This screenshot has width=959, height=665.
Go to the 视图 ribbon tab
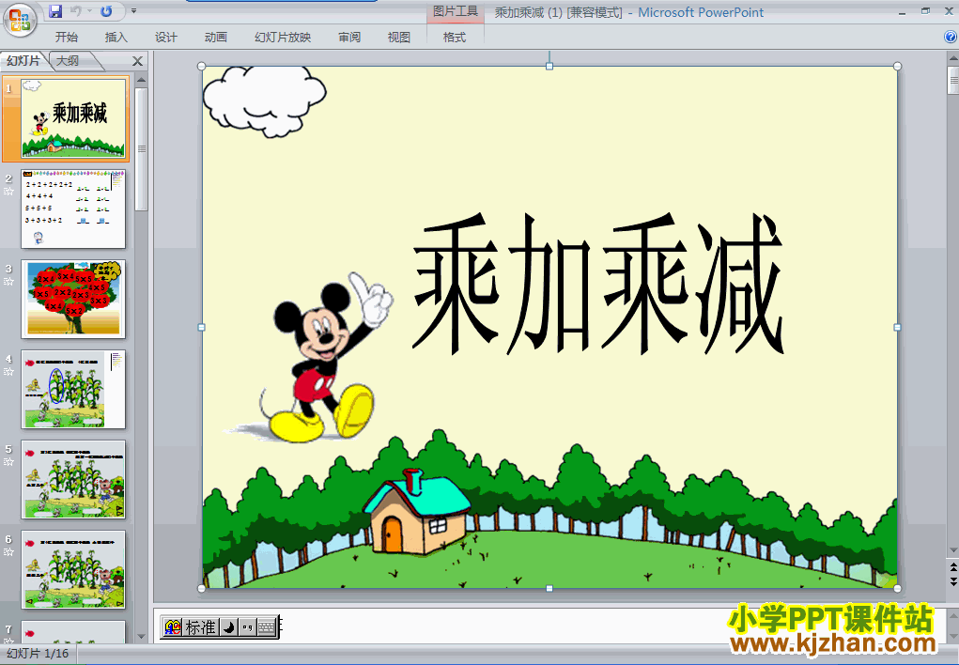399,38
